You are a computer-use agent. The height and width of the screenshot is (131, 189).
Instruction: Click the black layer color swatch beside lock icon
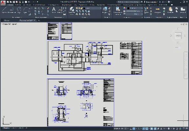(84, 8)
